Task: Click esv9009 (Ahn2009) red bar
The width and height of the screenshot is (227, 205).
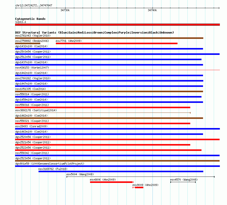Action: point(138,187)
